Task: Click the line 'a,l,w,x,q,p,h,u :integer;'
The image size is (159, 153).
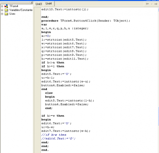Action: (65, 28)
